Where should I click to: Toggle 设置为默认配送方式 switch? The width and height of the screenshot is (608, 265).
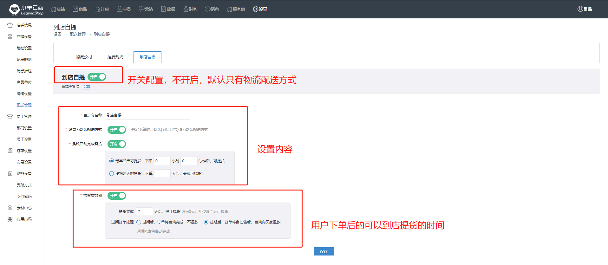click(x=117, y=130)
